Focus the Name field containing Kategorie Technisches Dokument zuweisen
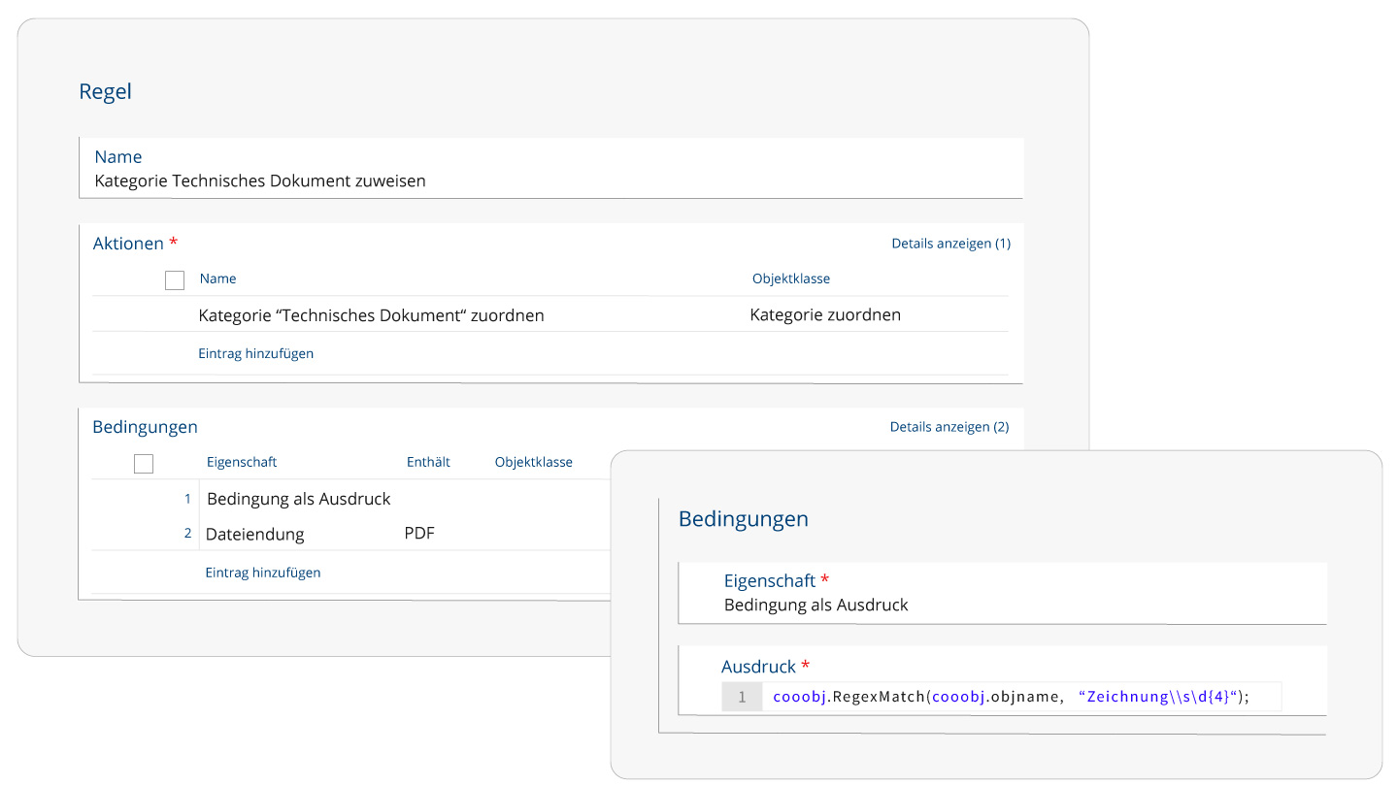 coord(550,169)
